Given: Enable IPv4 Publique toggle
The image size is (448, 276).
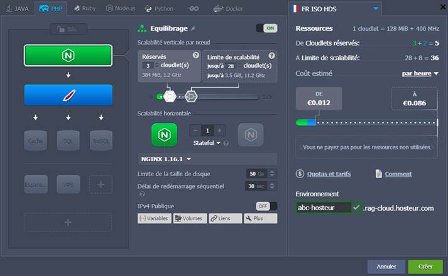Looking at the screenshot, I should click(266, 206).
